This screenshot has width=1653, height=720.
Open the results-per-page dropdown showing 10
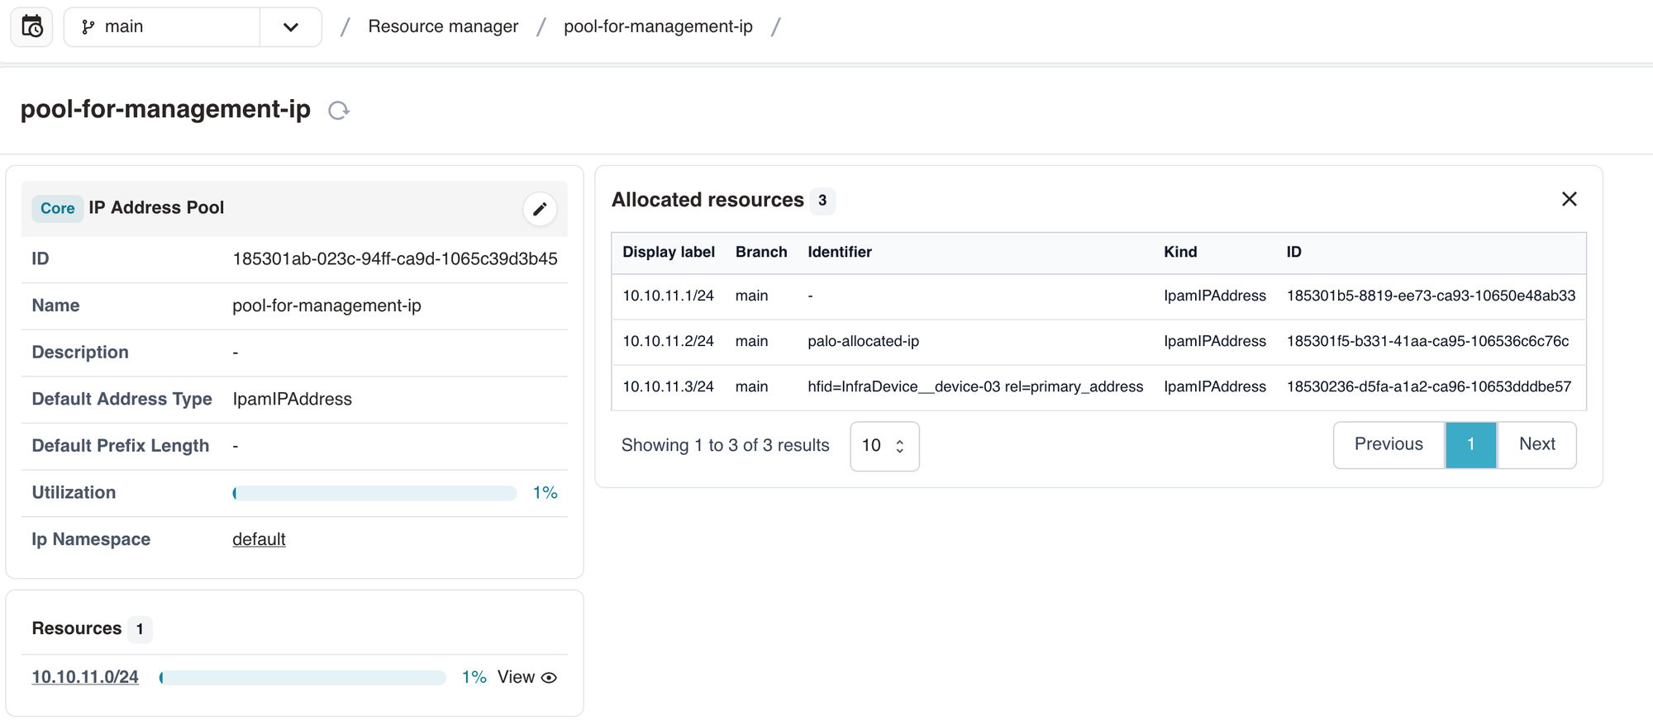click(x=884, y=446)
